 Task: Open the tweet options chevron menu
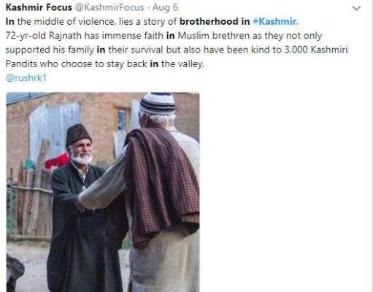(356, 8)
